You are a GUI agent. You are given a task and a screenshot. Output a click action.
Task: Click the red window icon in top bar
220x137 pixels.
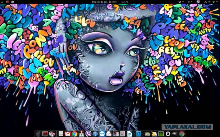click(8, 2)
